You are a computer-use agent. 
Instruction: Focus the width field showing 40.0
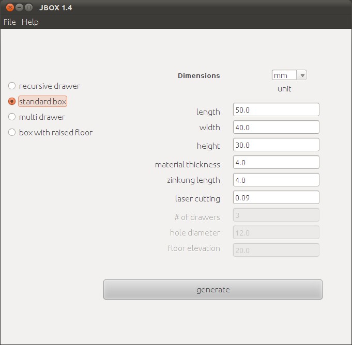click(x=276, y=127)
